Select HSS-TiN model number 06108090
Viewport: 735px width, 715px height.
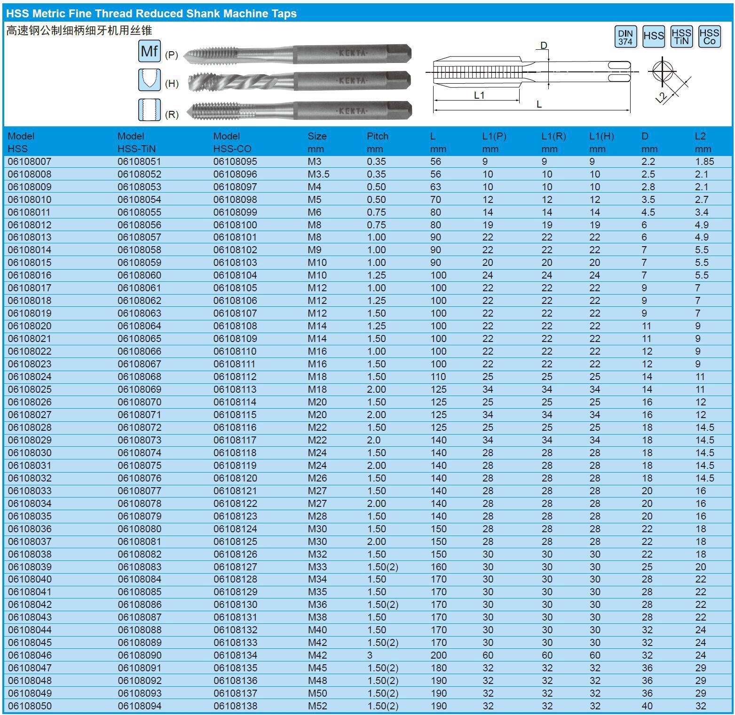139,655
